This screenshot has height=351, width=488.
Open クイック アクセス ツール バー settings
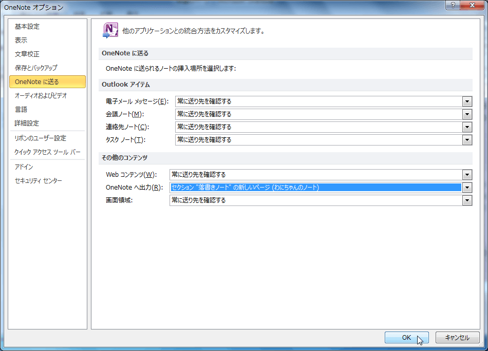click(47, 152)
